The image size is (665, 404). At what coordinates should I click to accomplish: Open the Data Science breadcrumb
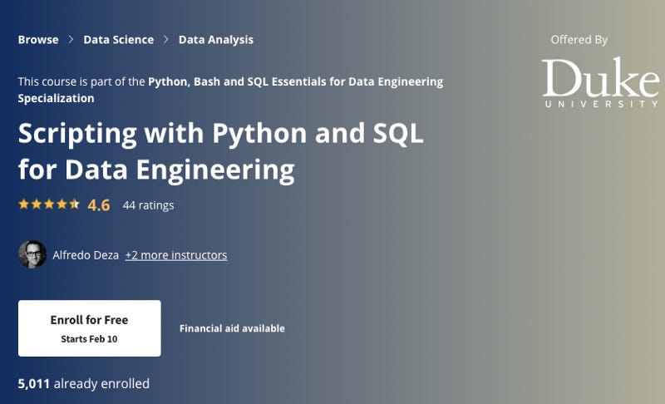[x=118, y=40]
